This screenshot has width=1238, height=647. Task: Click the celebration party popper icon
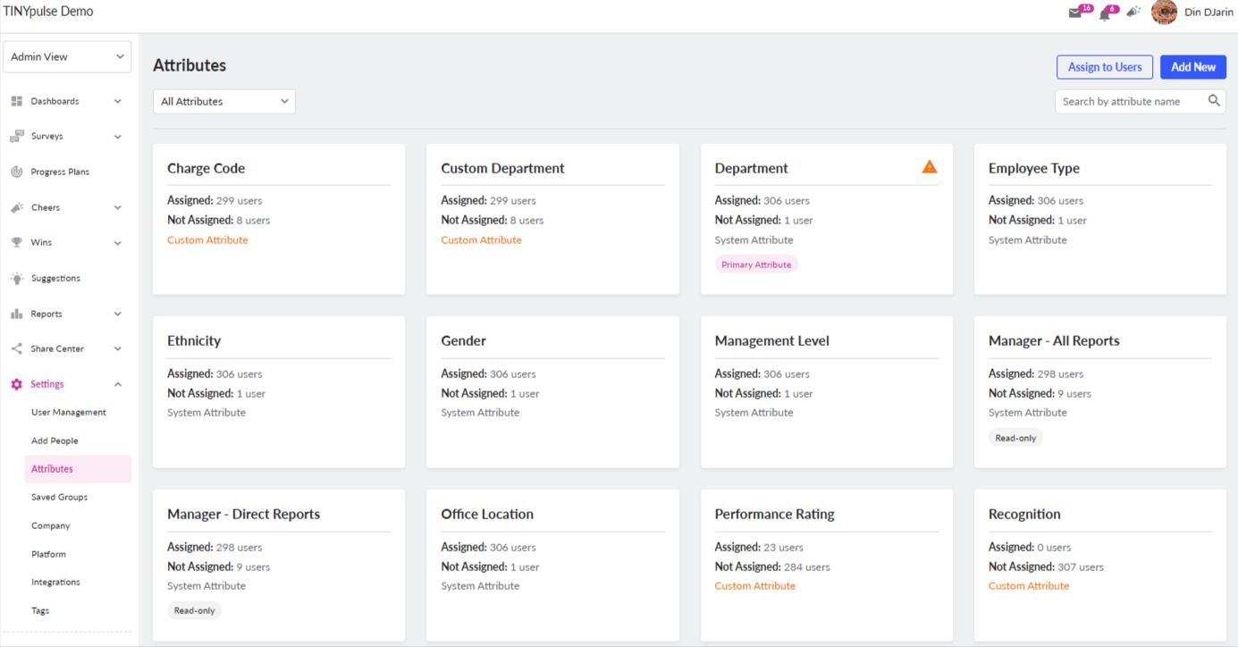coord(1133,13)
